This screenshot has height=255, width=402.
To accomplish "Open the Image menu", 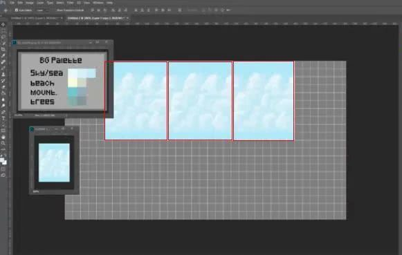I will [x=30, y=3].
